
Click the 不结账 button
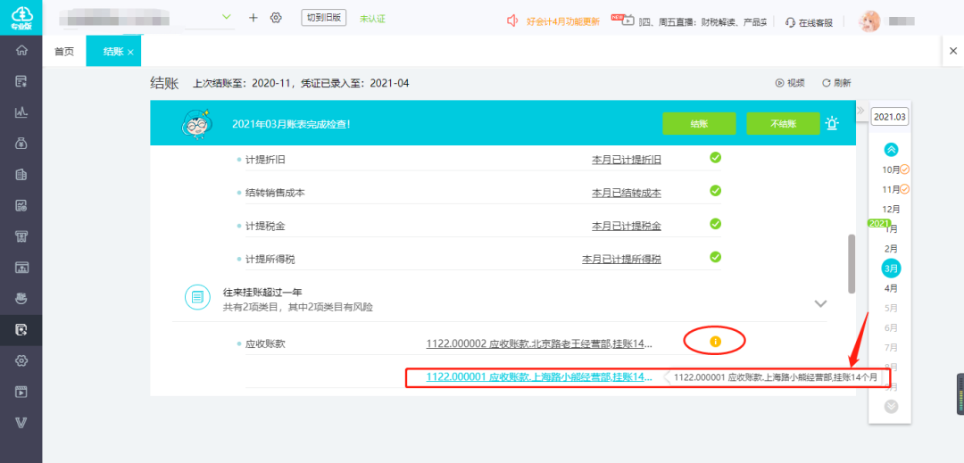(x=784, y=123)
